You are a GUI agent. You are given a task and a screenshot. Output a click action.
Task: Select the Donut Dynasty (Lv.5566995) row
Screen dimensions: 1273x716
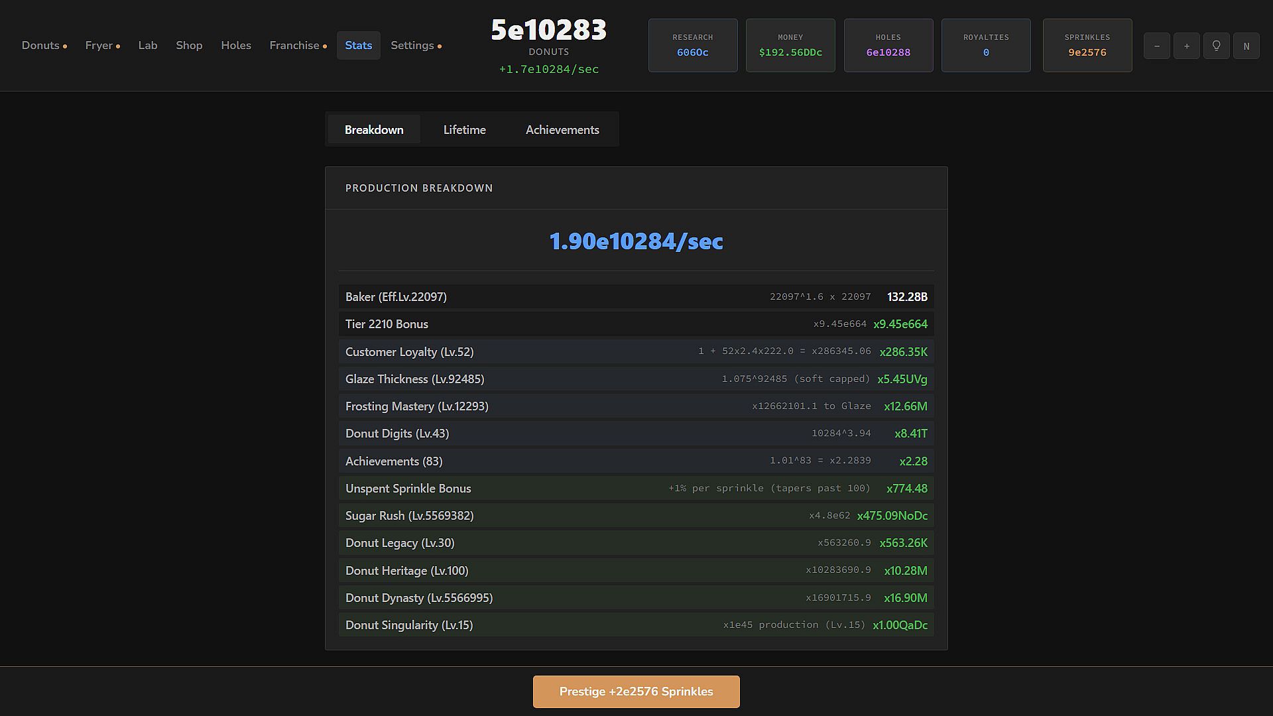coord(636,597)
